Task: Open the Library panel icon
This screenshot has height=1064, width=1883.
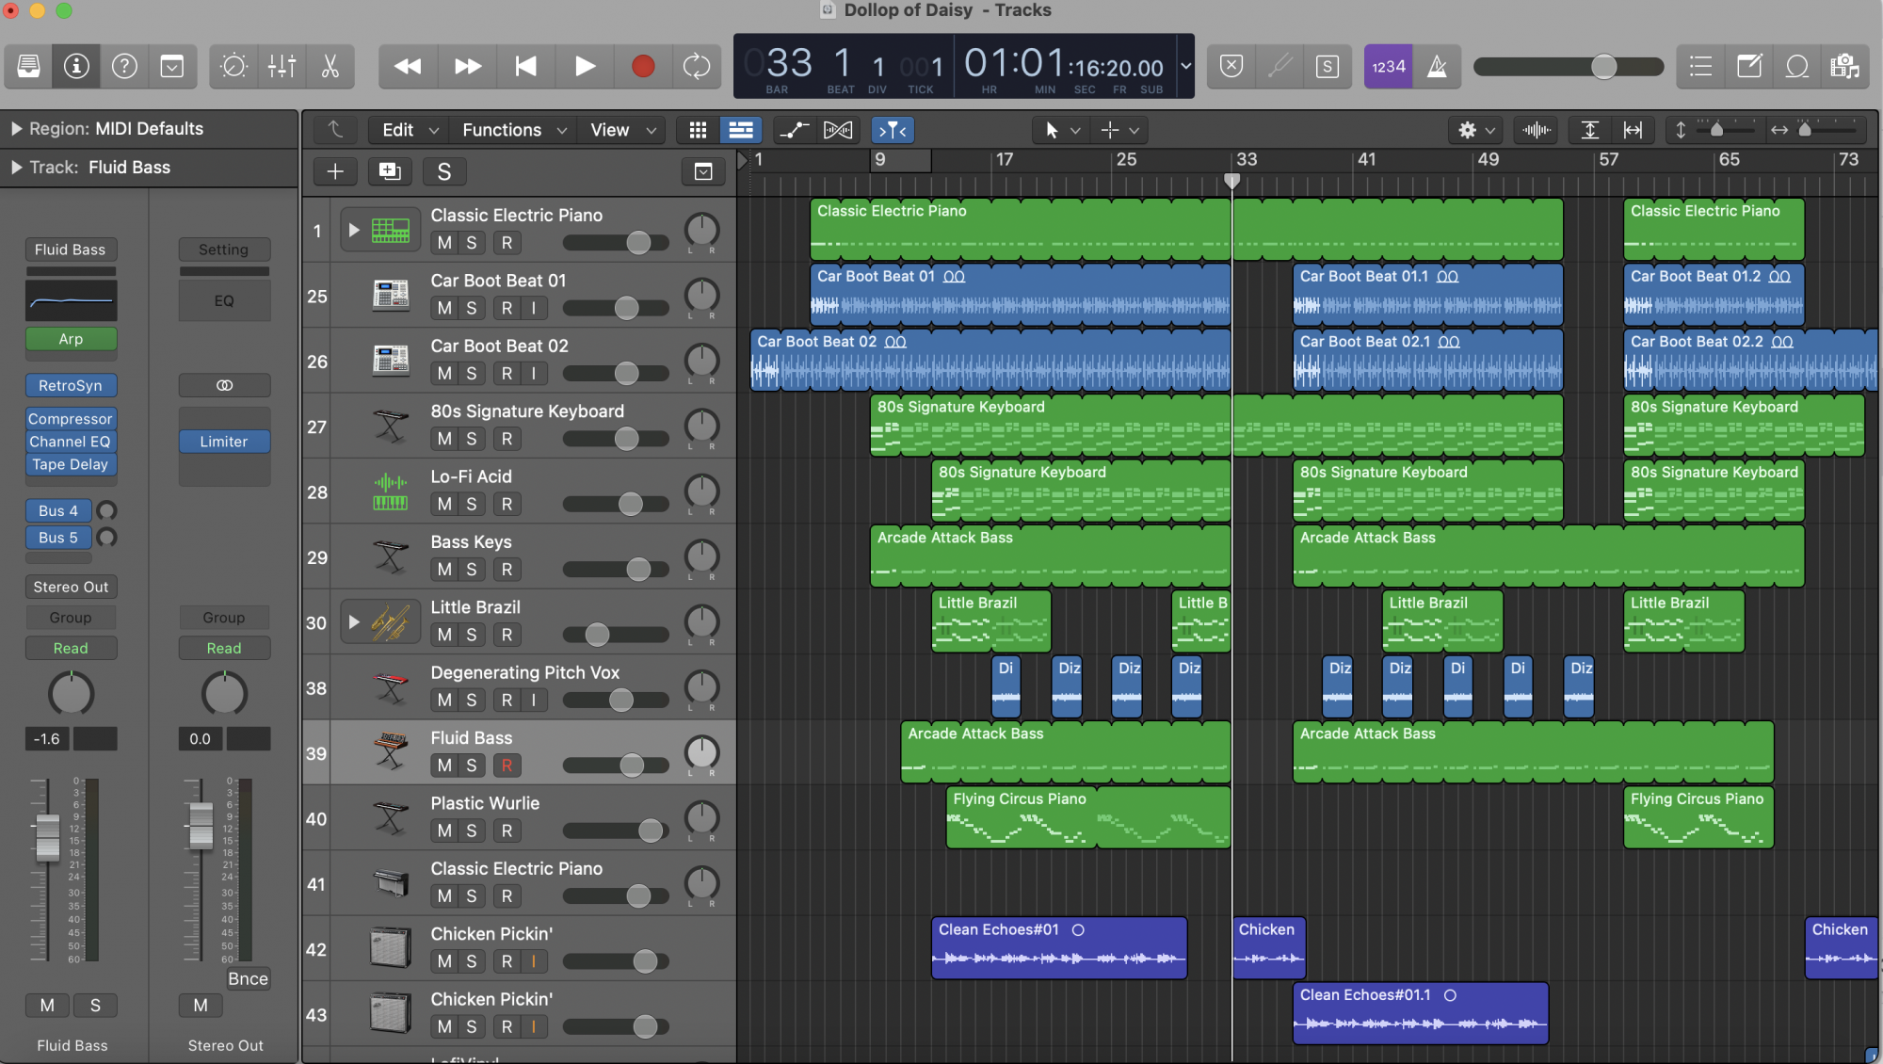Action: [28, 66]
